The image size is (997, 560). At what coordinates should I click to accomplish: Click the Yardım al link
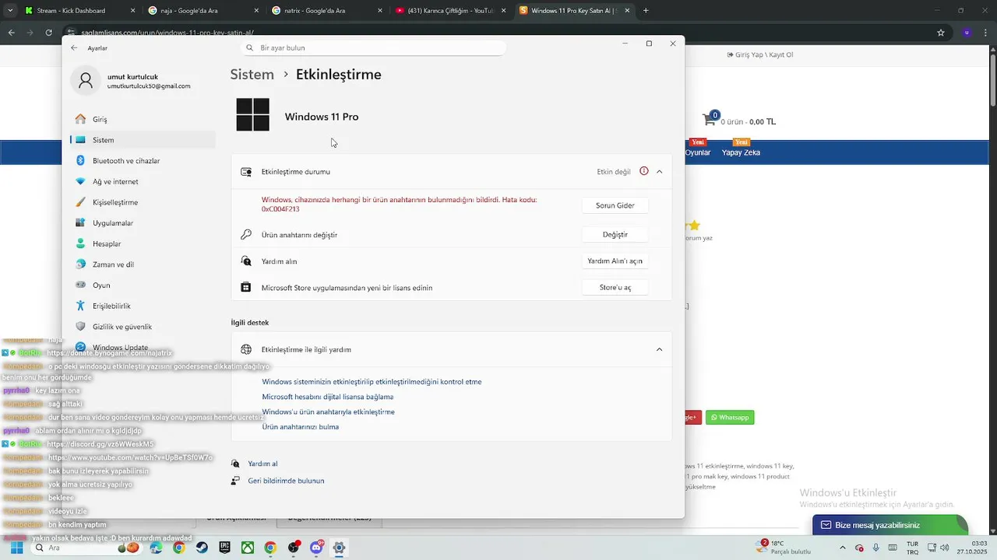click(262, 464)
